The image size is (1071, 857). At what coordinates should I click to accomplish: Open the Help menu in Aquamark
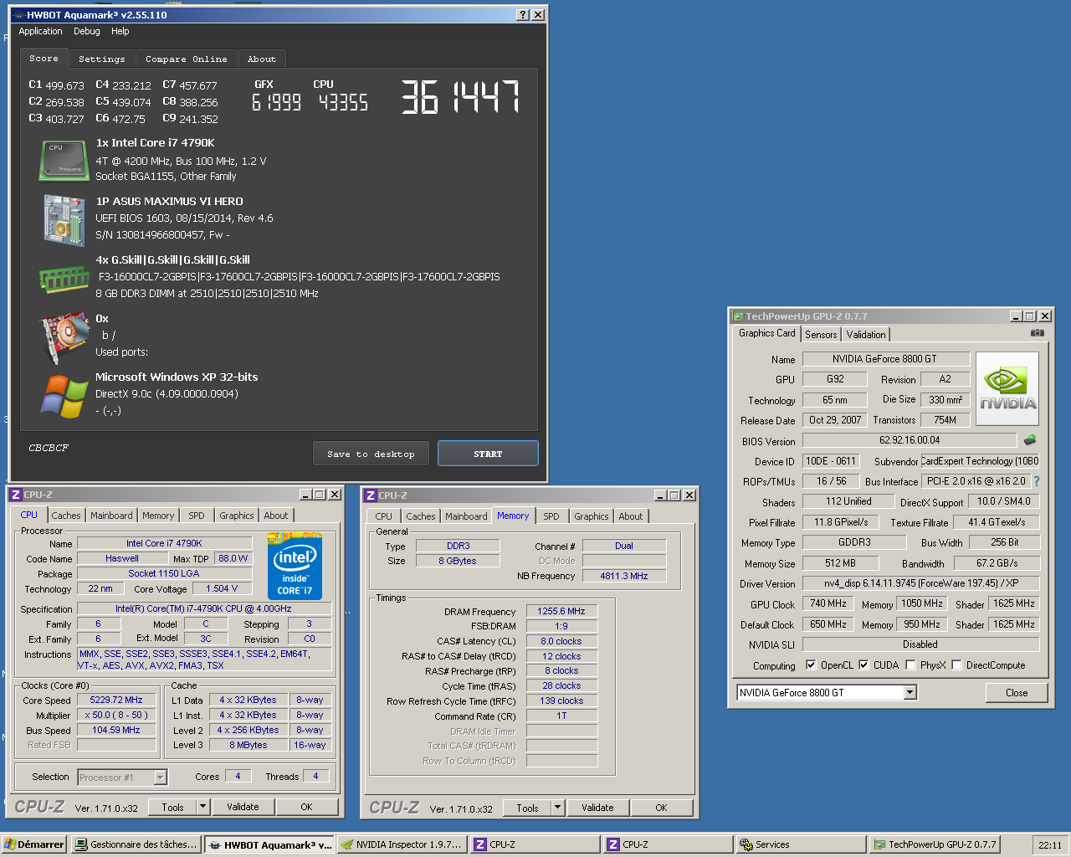(x=120, y=31)
